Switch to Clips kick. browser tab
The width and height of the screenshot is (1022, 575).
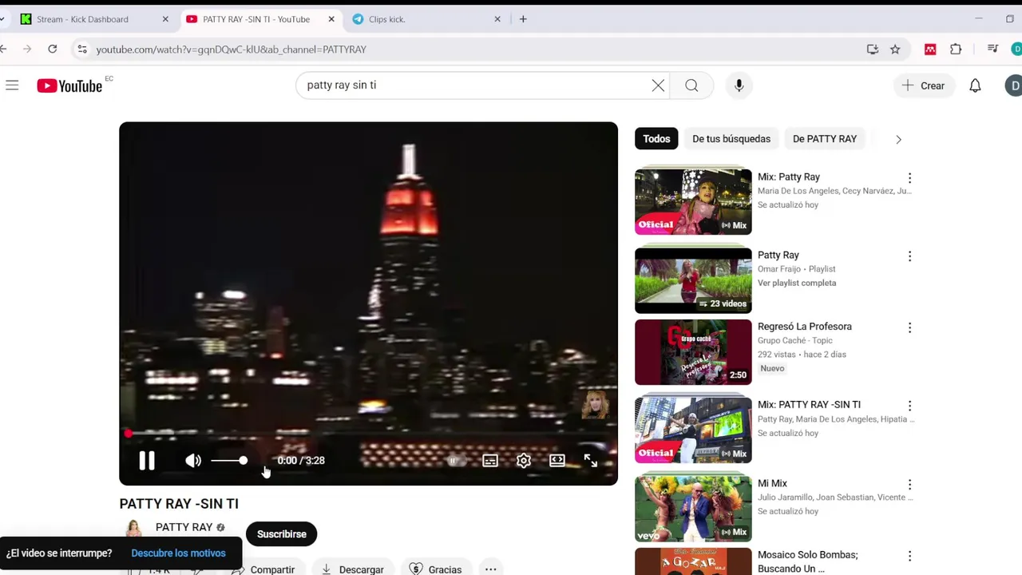pos(387,19)
